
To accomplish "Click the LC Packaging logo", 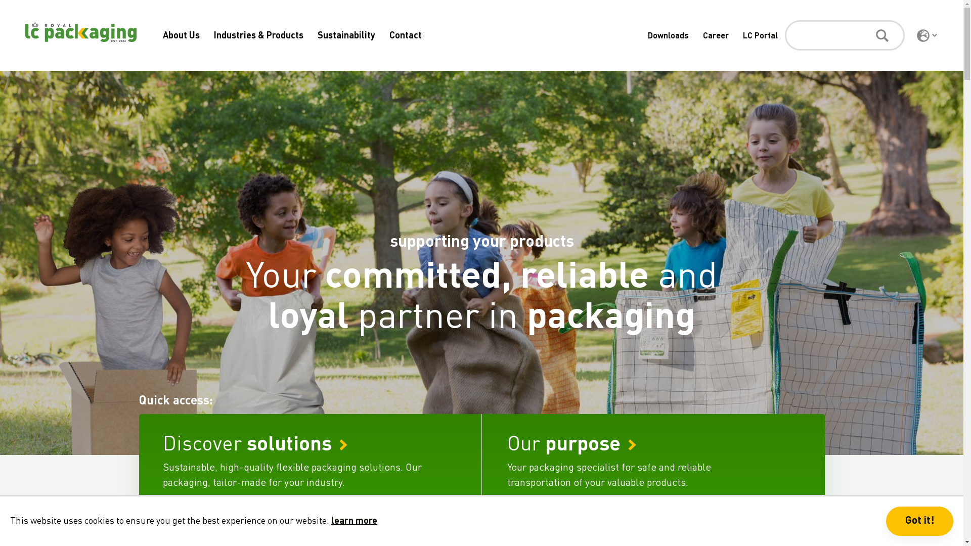I will point(81,32).
